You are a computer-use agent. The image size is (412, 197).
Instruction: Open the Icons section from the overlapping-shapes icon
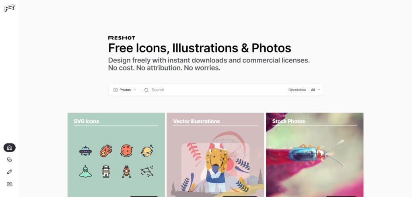coord(10,160)
